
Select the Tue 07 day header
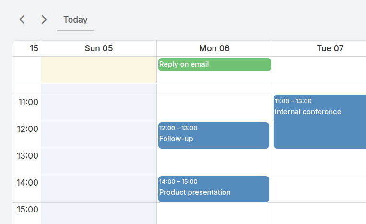coord(330,48)
